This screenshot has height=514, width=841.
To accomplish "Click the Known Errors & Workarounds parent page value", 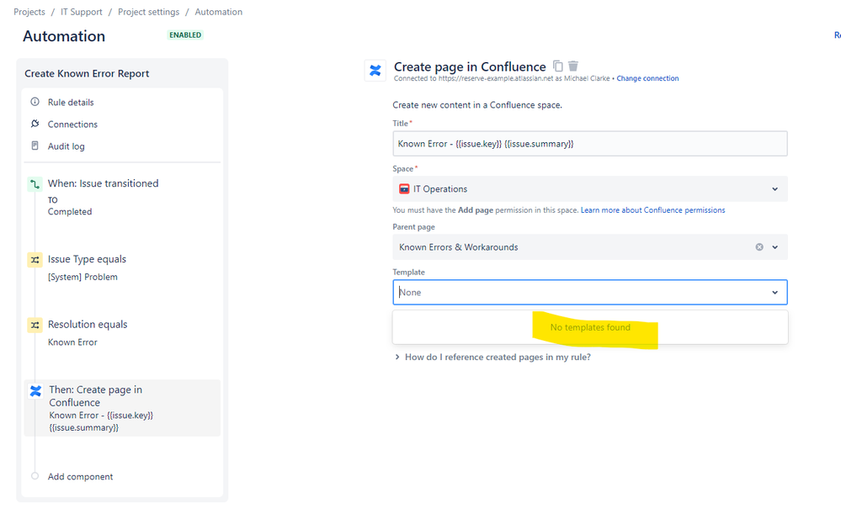I will click(459, 247).
